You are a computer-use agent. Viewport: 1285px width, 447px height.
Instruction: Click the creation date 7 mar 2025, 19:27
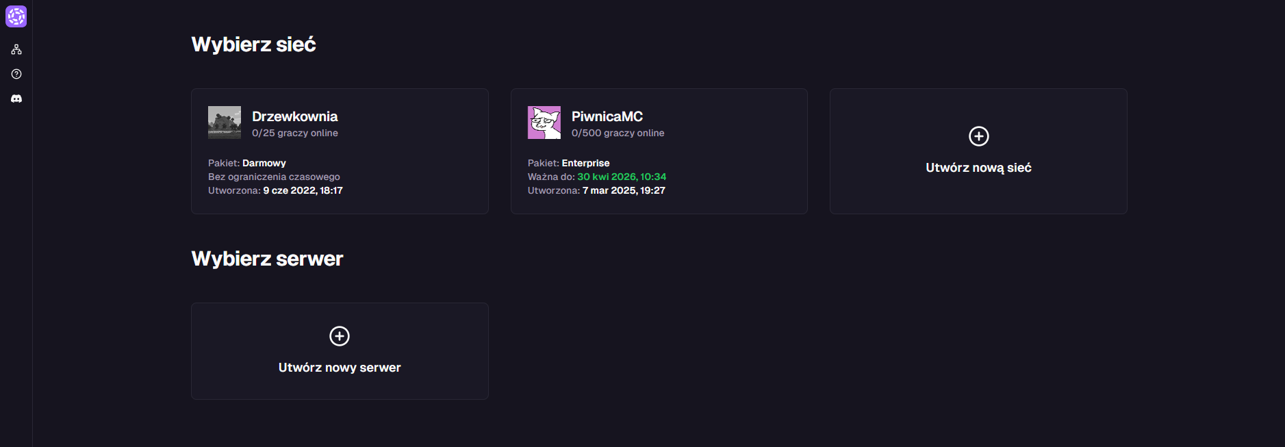point(624,190)
